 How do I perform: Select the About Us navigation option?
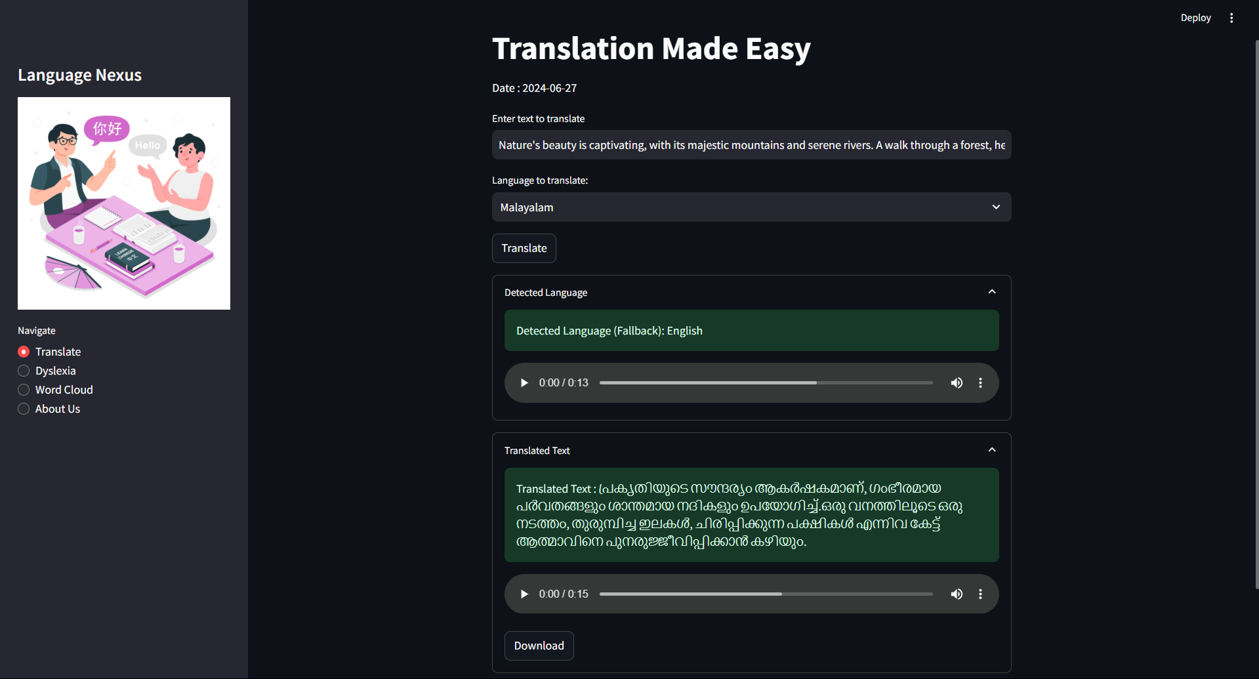(x=49, y=409)
